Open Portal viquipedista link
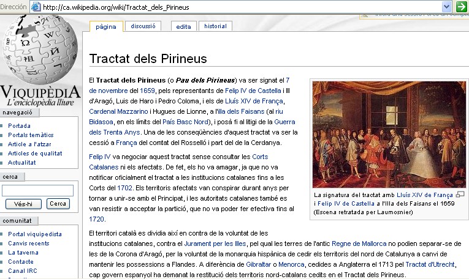This screenshot has height=279, width=469. [x=35, y=234]
